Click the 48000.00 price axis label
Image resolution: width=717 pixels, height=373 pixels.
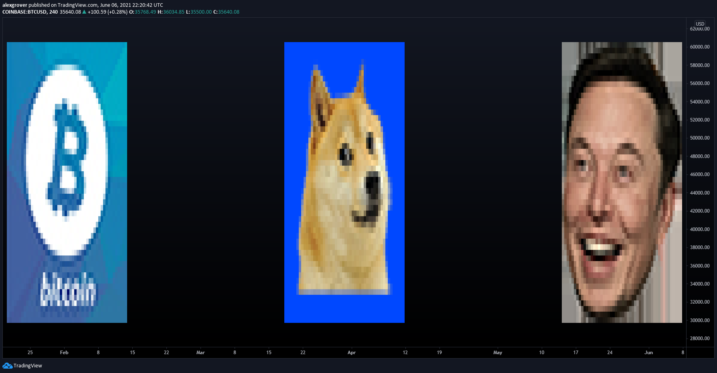pyautogui.click(x=700, y=156)
